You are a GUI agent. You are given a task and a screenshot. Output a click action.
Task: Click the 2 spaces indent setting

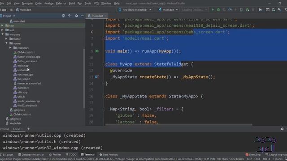278,159
